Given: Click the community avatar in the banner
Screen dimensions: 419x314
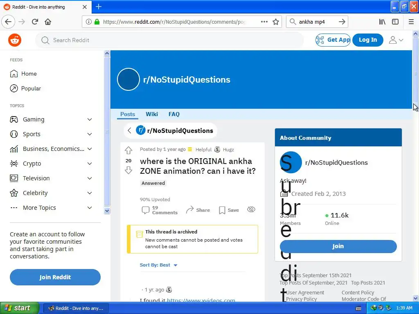Looking at the screenshot, I should tap(128, 79).
